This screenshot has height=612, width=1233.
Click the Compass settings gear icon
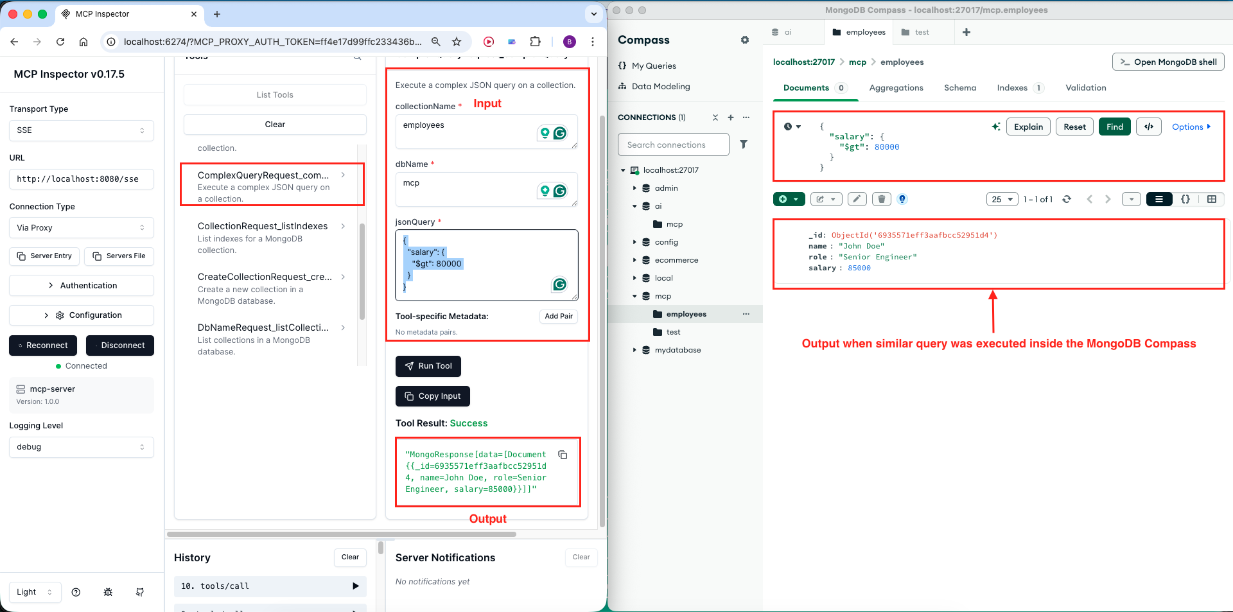click(x=744, y=40)
